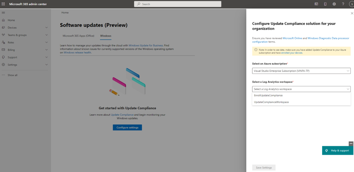Toggle the Log Analytics workspace dropdown
Image resolution: width=354 pixels, height=172 pixels.
click(301, 89)
